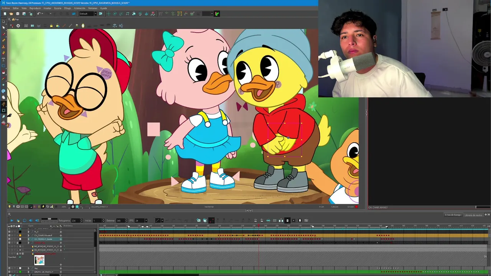Click the New scene icon in toolbar
The height and width of the screenshot is (276, 491).
coord(5,14)
